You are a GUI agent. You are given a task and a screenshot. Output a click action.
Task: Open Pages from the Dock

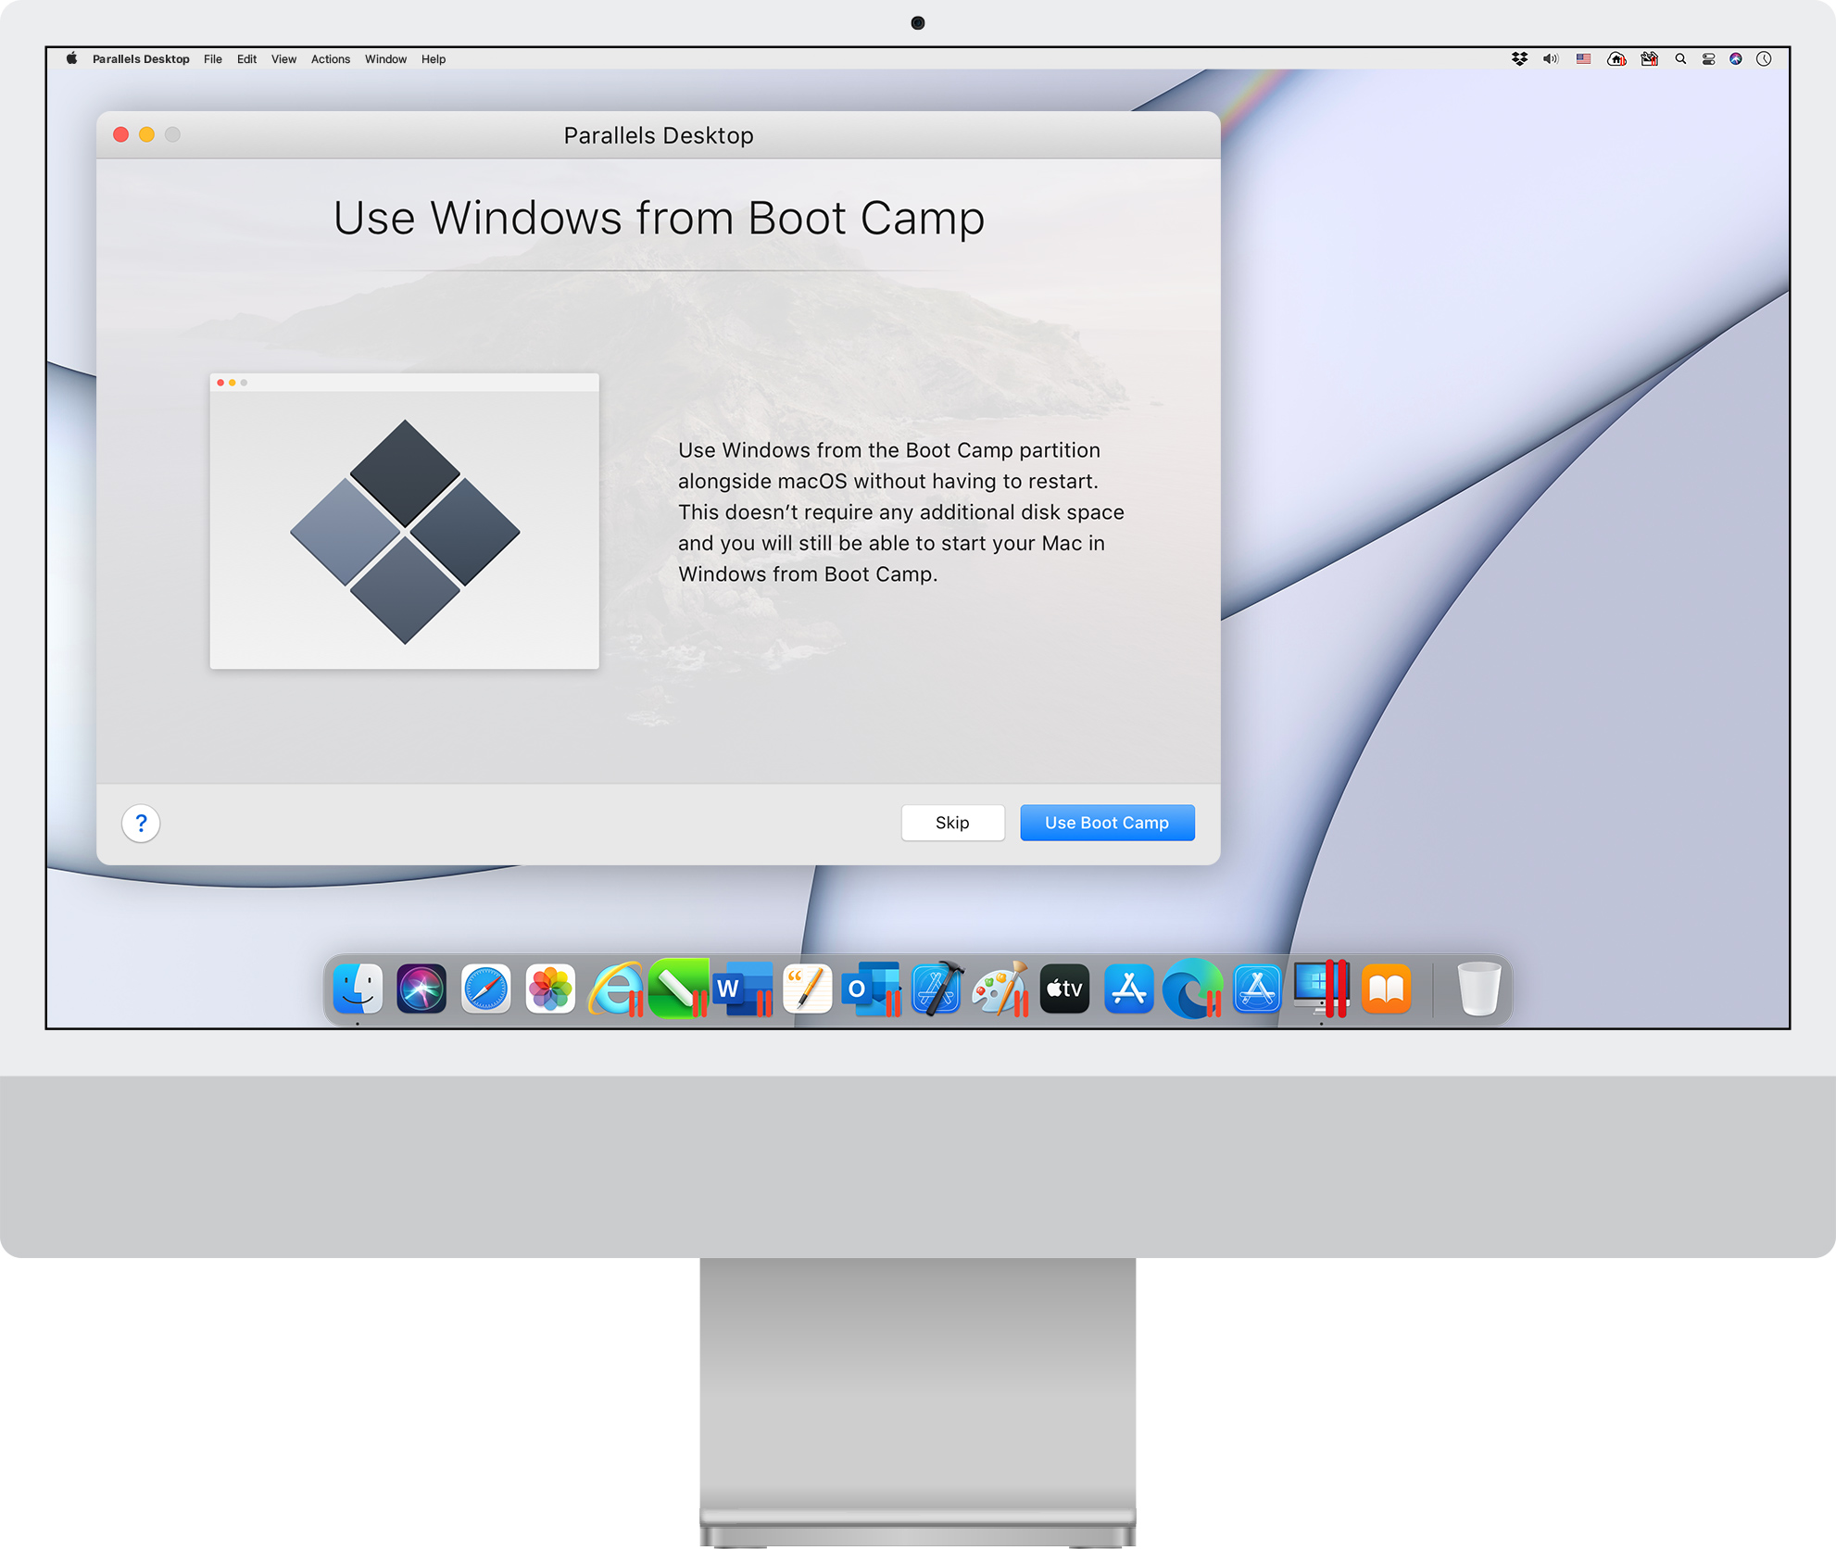coord(808,989)
